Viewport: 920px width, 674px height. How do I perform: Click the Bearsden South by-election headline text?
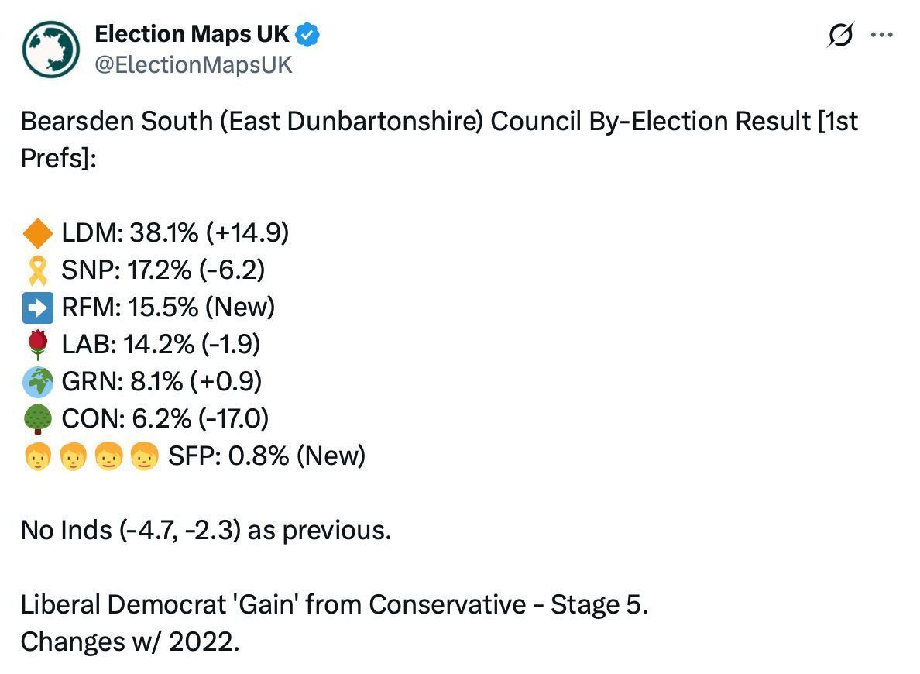438,122
